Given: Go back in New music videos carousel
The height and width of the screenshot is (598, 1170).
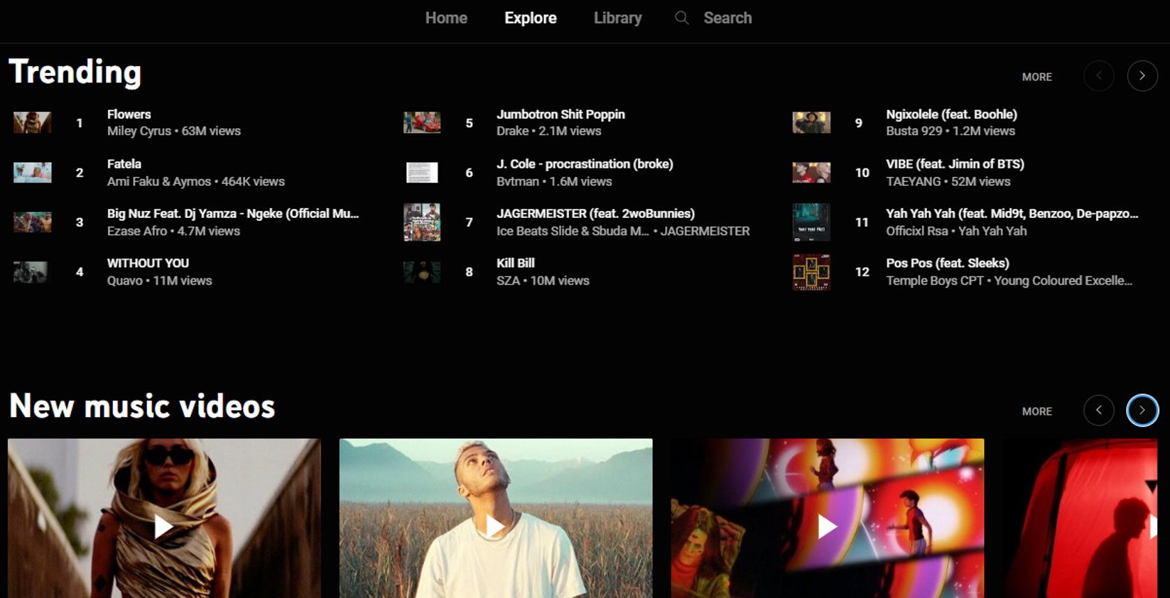Looking at the screenshot, I should pyautogui.click(x=1099, y=410).
